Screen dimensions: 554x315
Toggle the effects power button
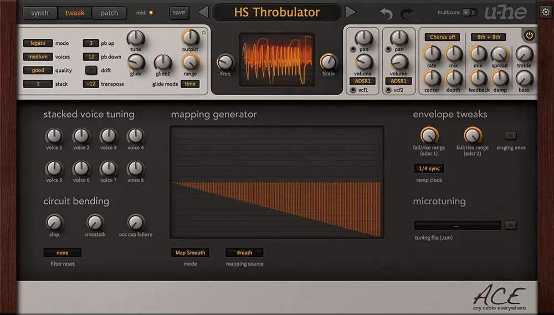pyautogui.click(x=529, y=35)
